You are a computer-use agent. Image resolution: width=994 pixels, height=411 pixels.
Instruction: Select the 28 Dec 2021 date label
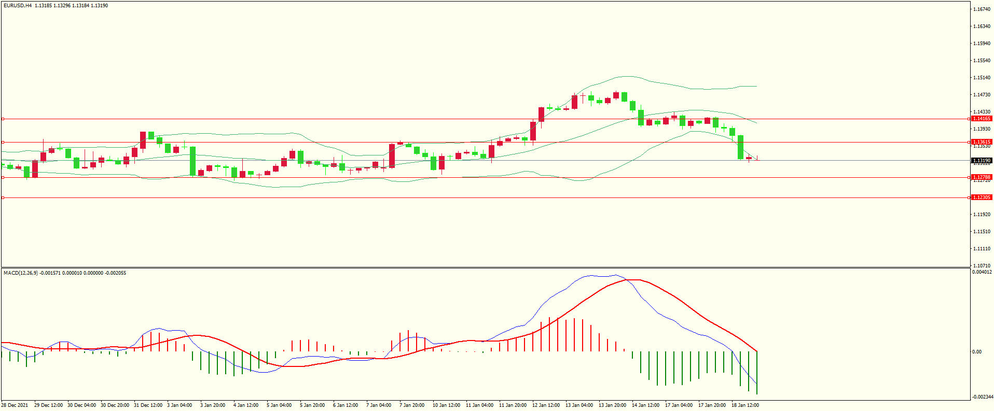tap(15, 405)
